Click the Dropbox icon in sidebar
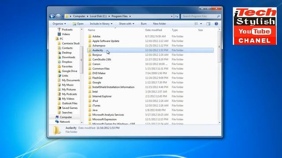The image size is (282, 158). (59, 62)
